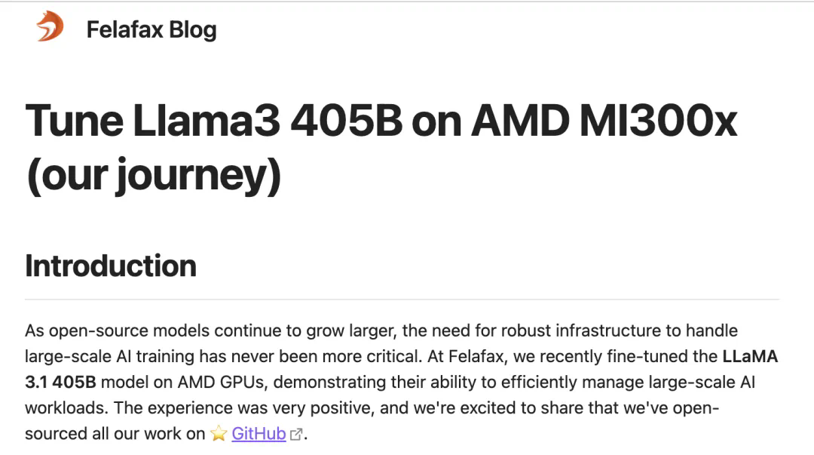Click the Introduction section heading

[111, 266]
